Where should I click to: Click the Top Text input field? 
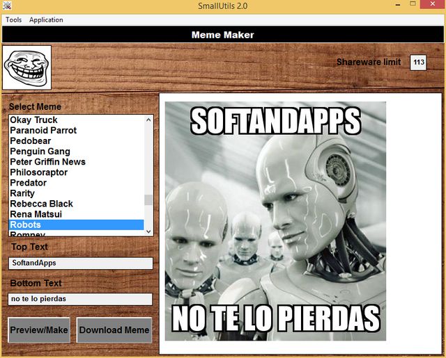coord(80,263)
